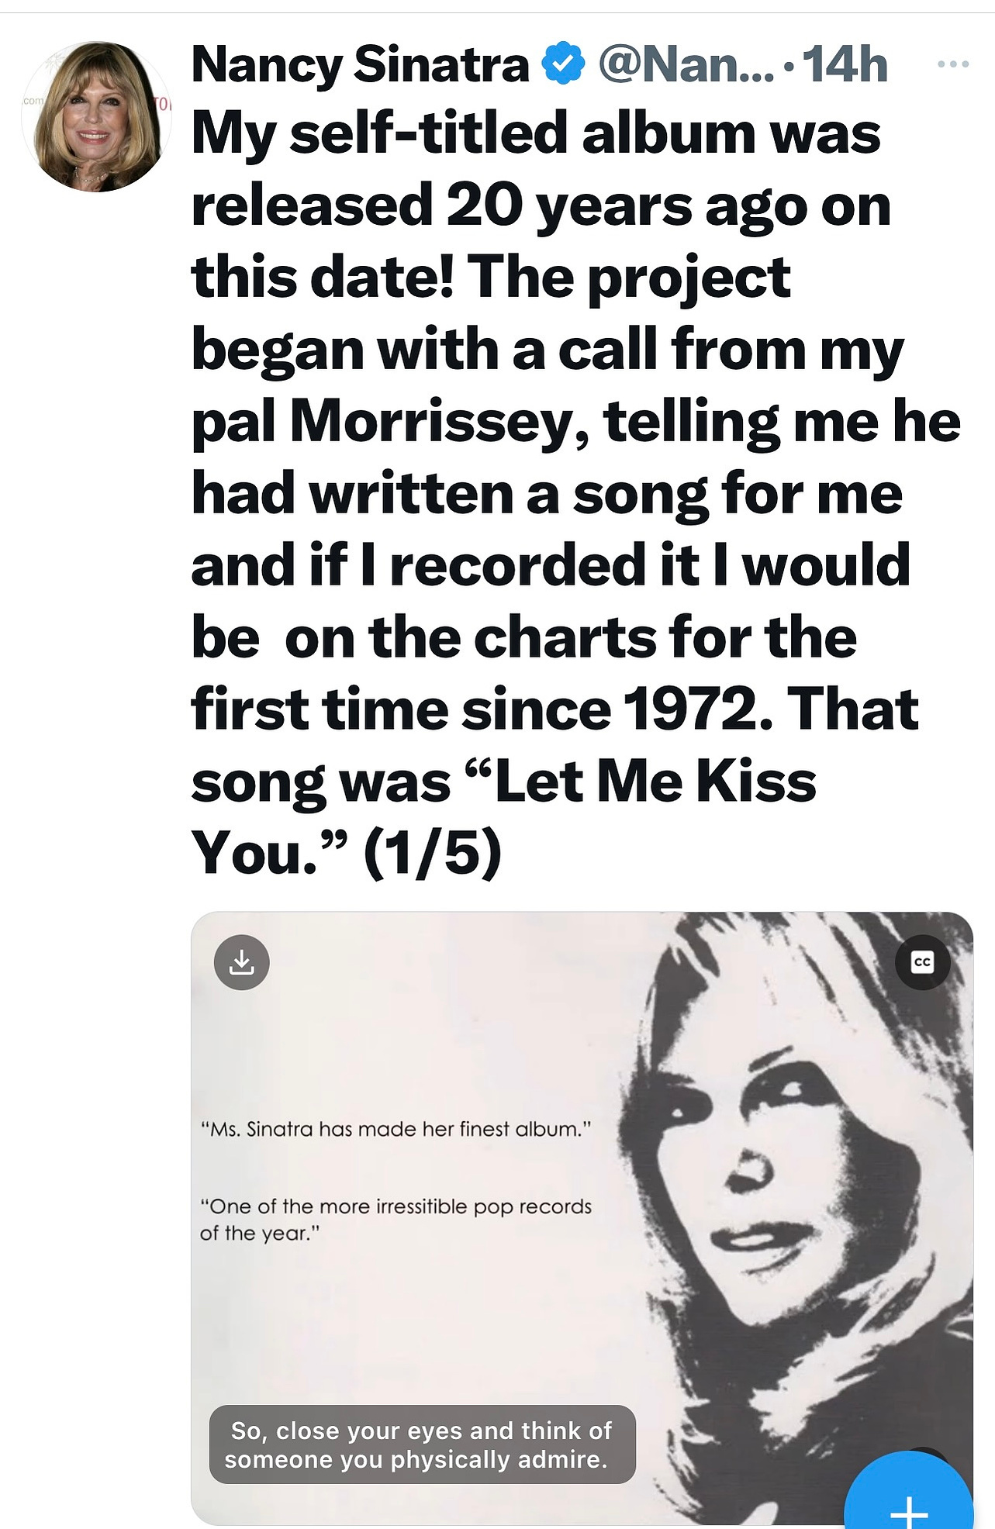995x1529 pixels.
Task: Open the 14h timestamp
Action: (x=845, y=64)
